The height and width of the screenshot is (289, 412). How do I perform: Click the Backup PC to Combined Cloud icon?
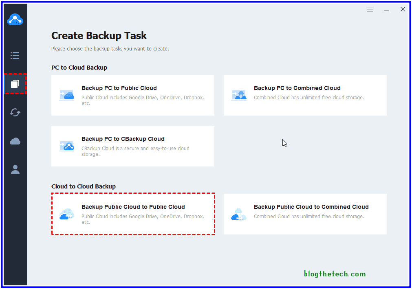coord(239,95)
